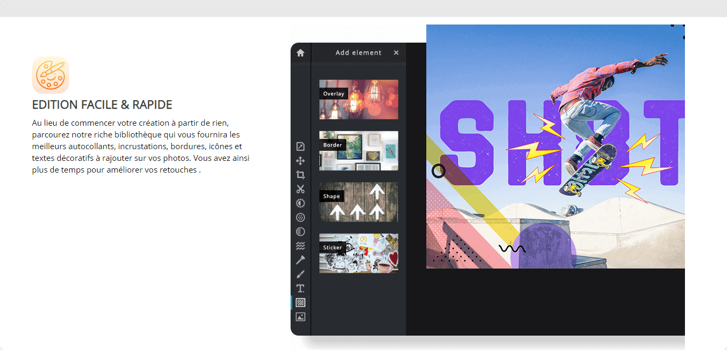
Task: Click the orange paint palette icon
Action: click(x=51, y=75)
